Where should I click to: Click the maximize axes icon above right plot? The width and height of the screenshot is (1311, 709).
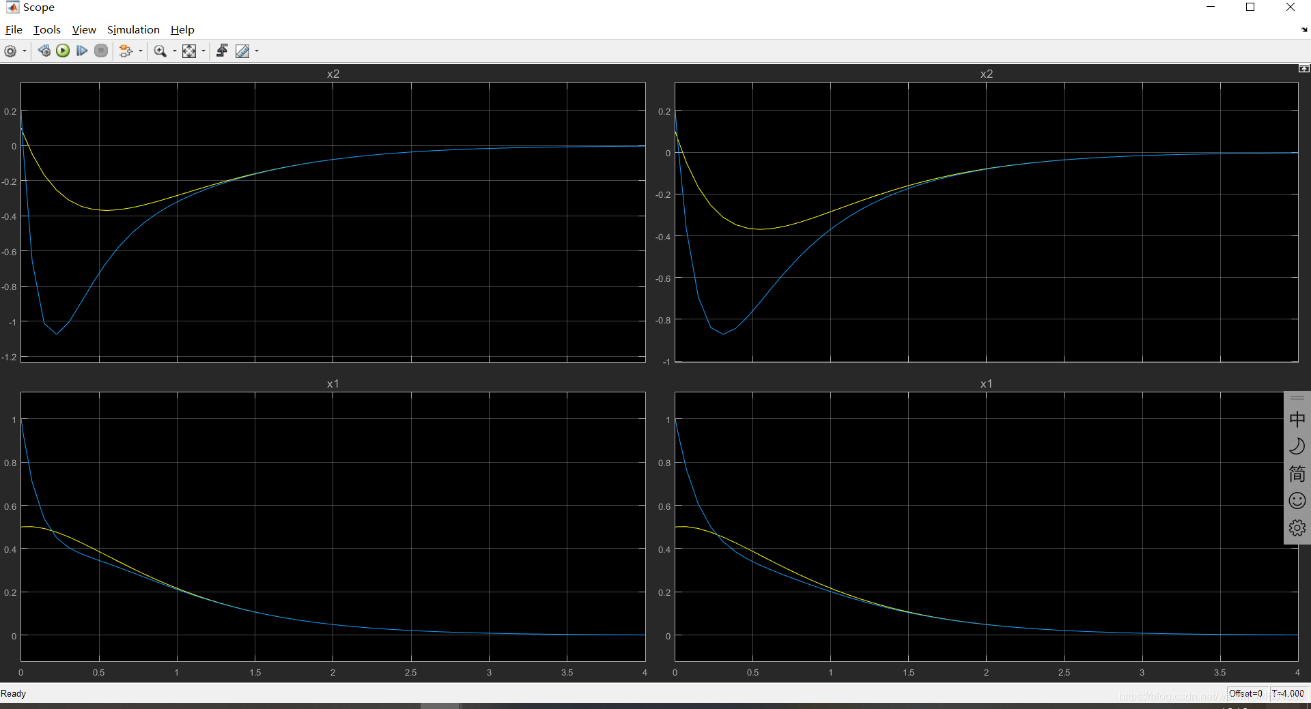pyautogui.click(x=1303, y=68)
